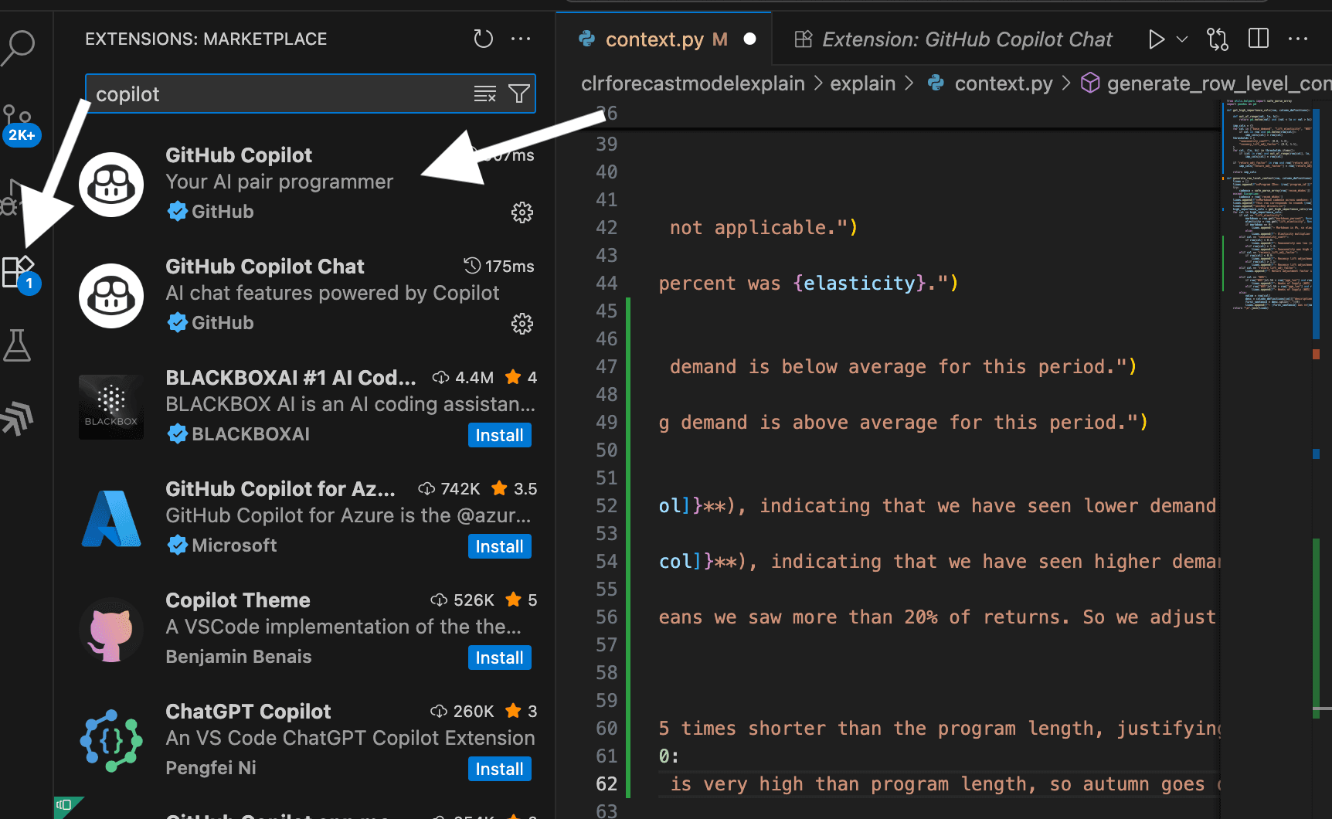Open the filter icon in extensions search
The width and height of the screenshot is (1332, 819).
[x=518, y=93]
